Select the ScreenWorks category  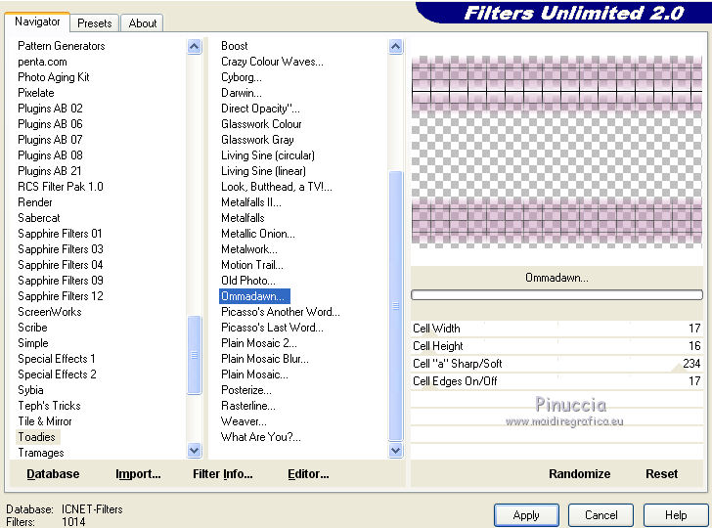coord(50,312)
